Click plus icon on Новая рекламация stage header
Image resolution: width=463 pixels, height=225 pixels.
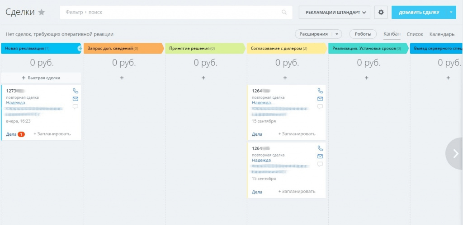coord(80,48)
